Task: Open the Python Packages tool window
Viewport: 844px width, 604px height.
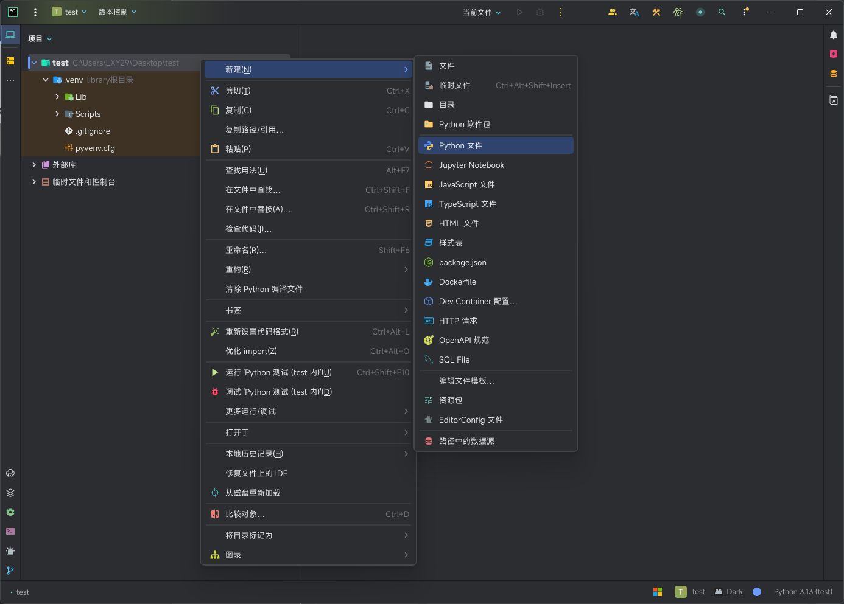Action: click(x=10, y=493)
